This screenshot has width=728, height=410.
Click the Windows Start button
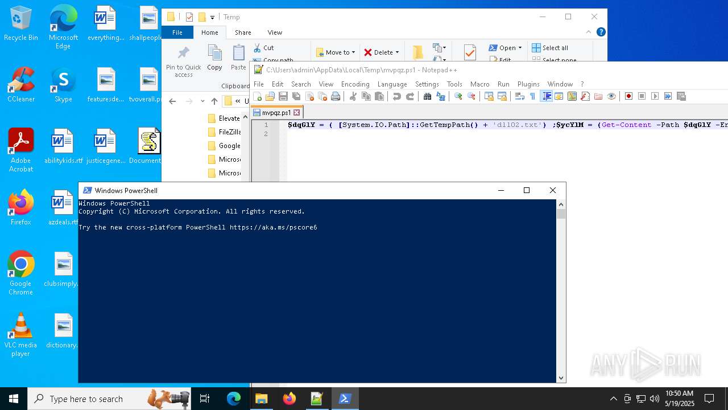tap(14, 399)
